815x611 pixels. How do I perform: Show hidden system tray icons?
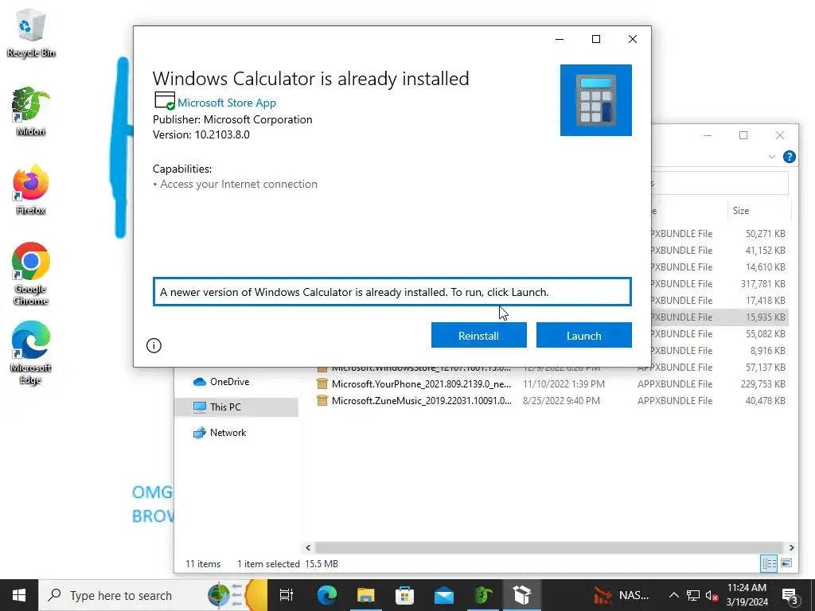(x=673, y=595)
